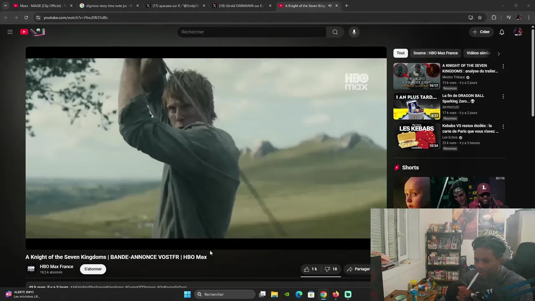Open the #GameOfThrones hashtag link
The height and width of the screenshot is (301, 535).
140,287
